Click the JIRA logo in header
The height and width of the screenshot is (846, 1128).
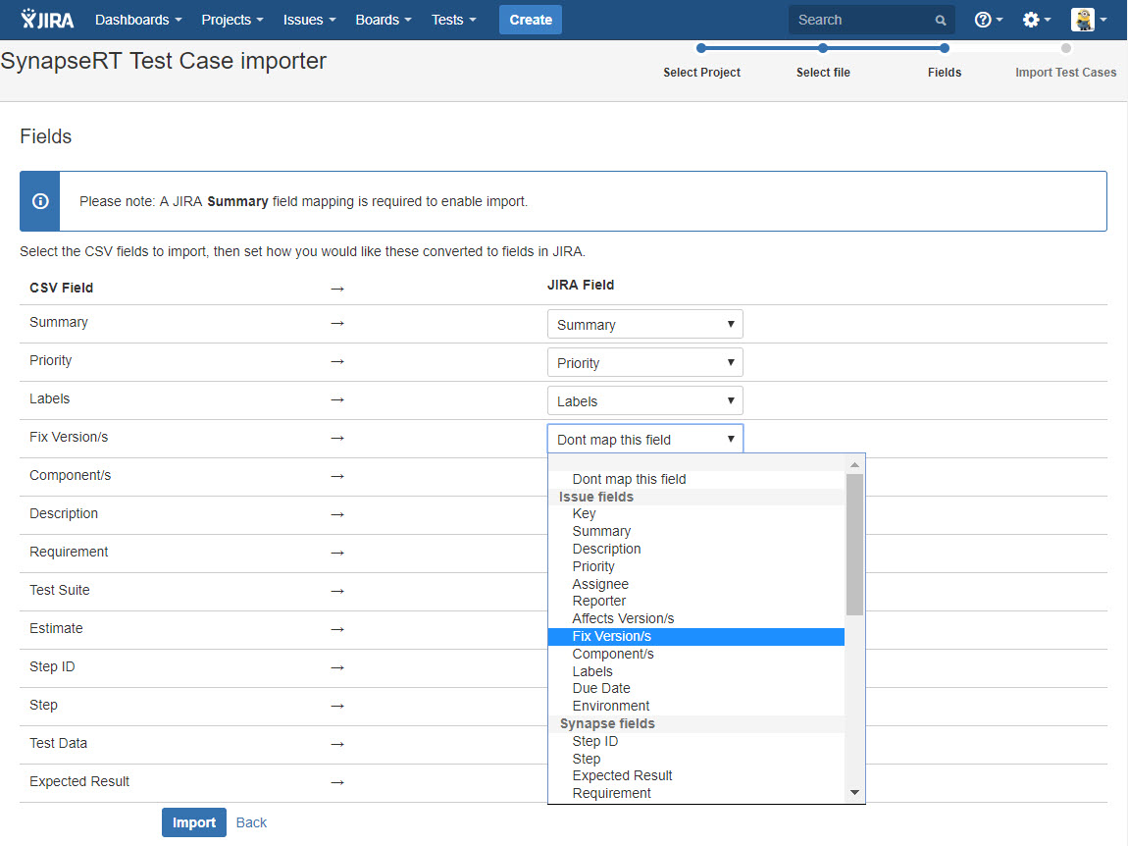48,20
